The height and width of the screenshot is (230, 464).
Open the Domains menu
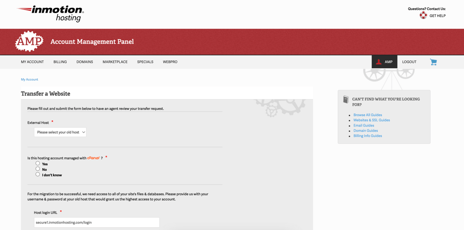pos(85,62)
